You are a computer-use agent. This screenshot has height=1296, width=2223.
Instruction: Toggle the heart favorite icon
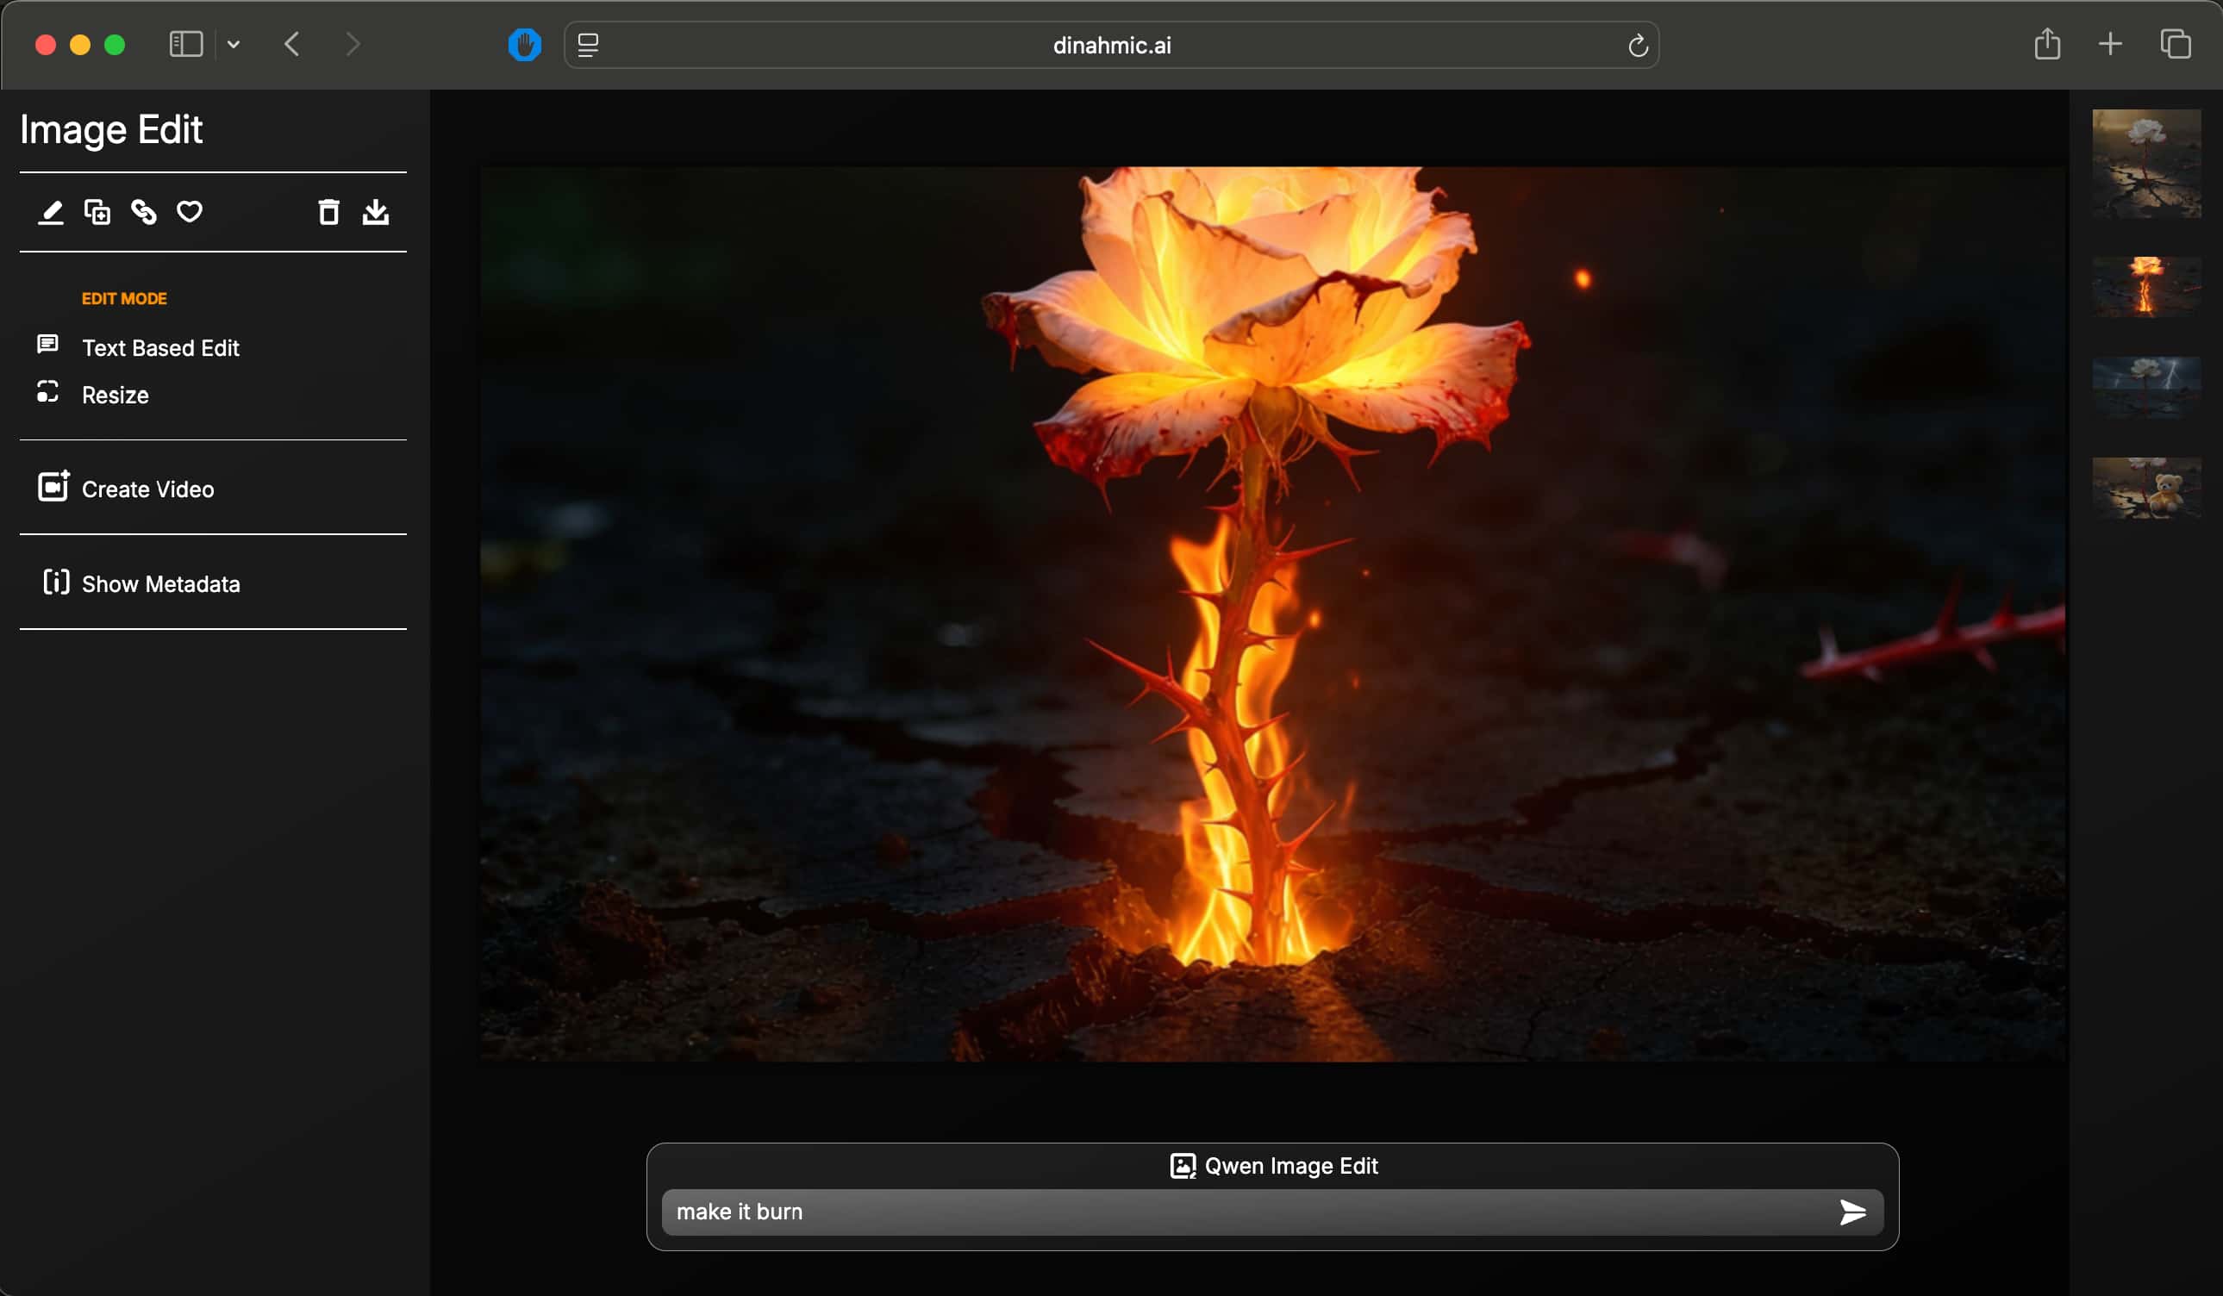(190, 212)
